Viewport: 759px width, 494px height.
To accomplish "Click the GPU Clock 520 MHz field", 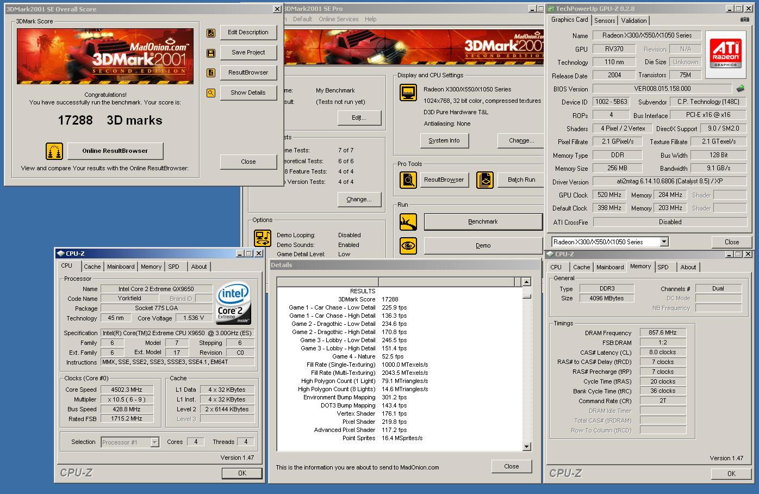I will click(609, 195).
